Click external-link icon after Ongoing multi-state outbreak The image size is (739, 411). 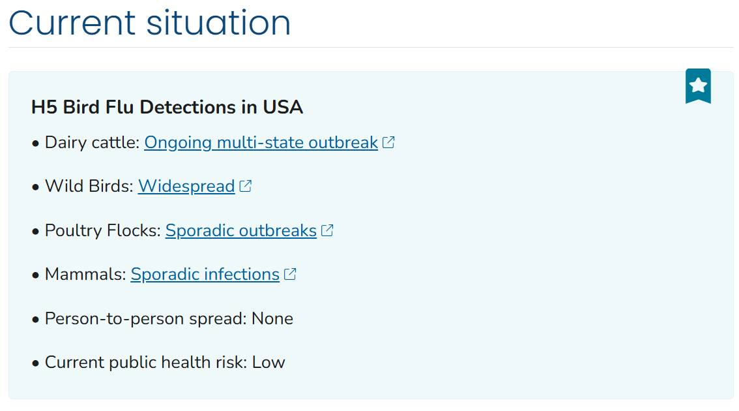pos(388,142)
